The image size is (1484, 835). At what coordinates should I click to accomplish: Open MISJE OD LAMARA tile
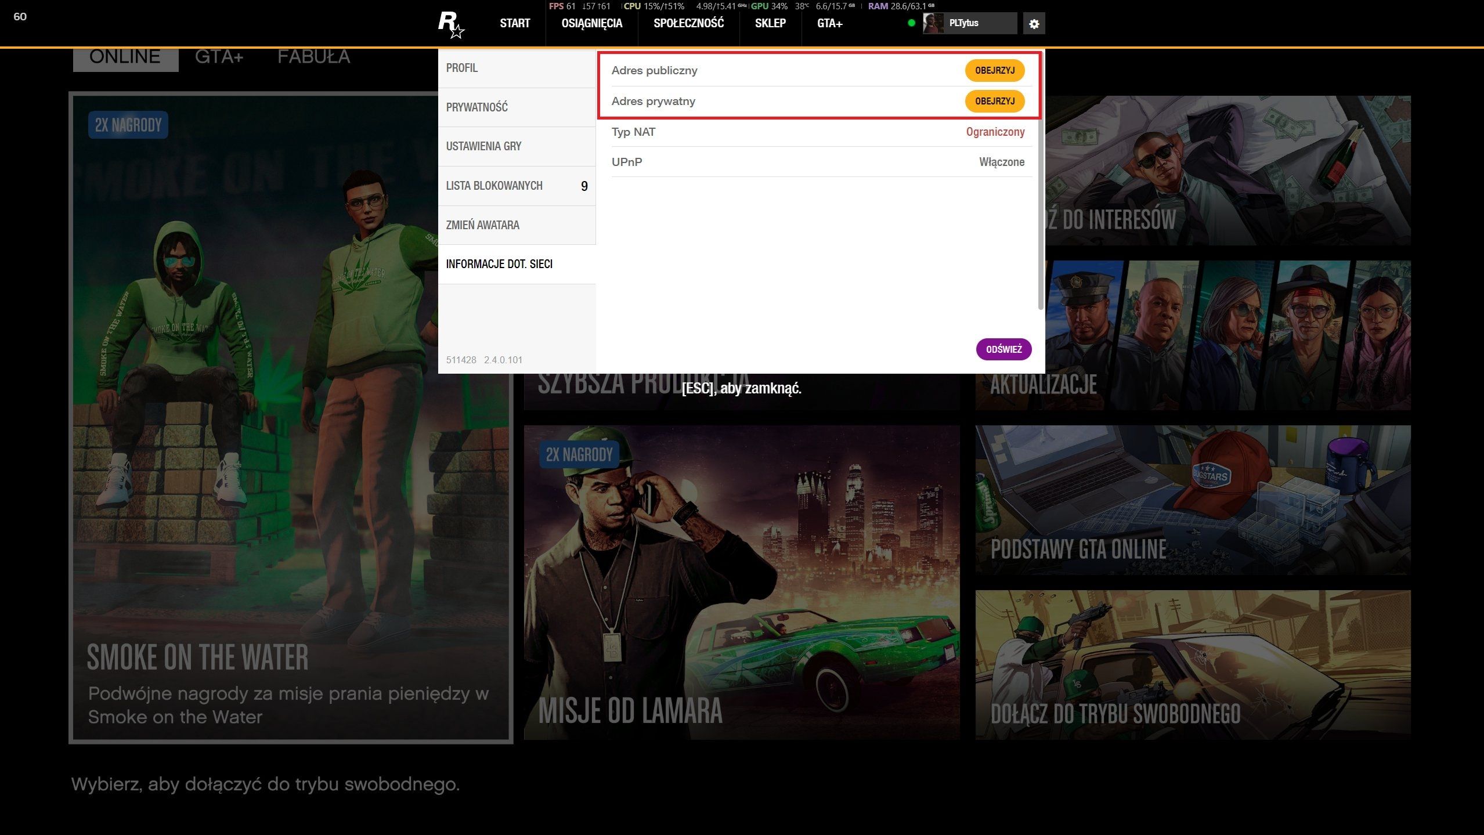(x=741, y=582)
